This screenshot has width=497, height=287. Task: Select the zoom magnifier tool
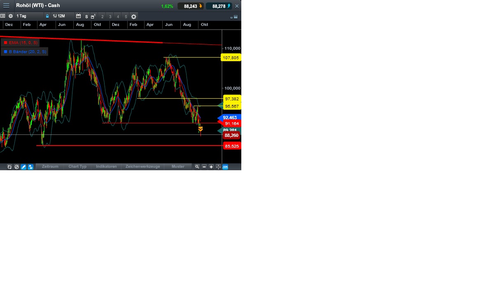197,167
